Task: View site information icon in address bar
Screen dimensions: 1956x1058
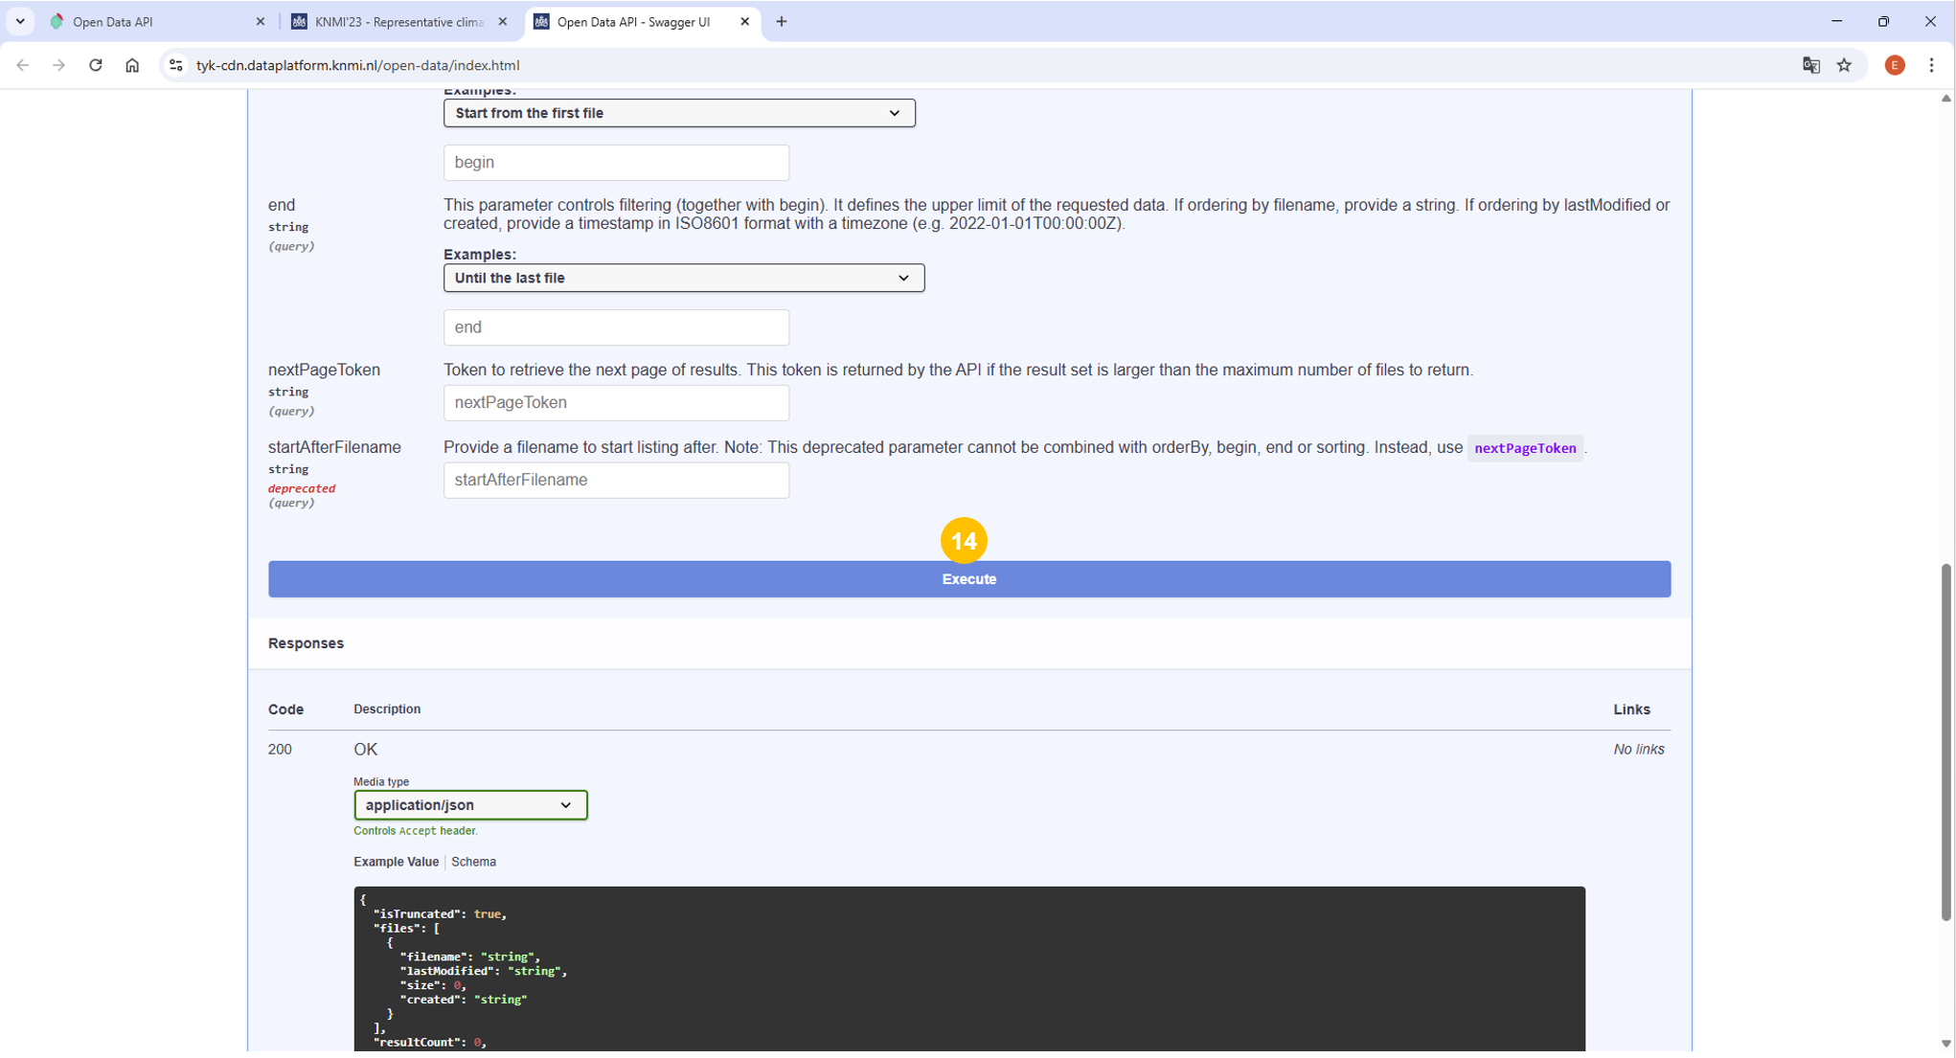Action: (x=176, y=65)
